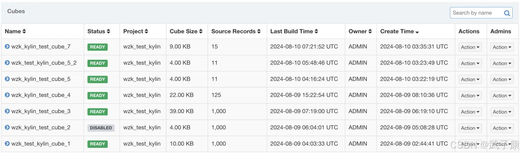Sort table by Cube Size
Image resolution: width=521 pixels, height=154 pixels.
pos(186,31)
